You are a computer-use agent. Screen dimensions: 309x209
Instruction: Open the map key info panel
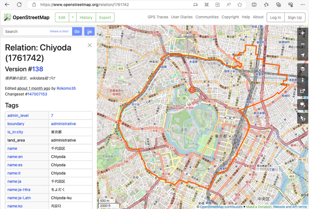(x=303, y=80)
